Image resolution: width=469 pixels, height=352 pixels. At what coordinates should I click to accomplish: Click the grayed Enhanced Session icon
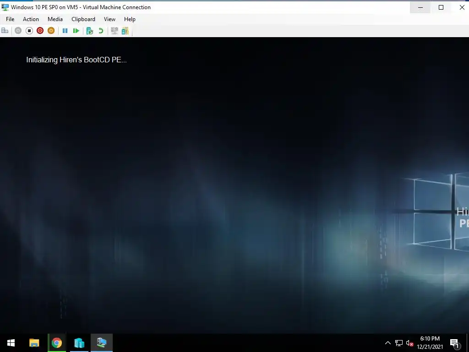114,31
